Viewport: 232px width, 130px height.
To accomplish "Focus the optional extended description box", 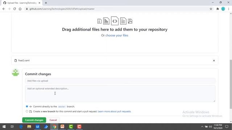I will 120,94.
